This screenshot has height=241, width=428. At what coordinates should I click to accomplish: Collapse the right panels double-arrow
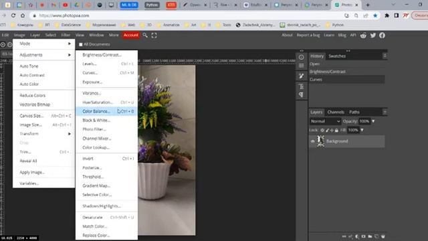point(348,51)
